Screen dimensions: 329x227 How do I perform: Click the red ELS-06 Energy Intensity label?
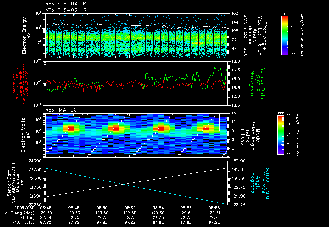coord(20,83)
